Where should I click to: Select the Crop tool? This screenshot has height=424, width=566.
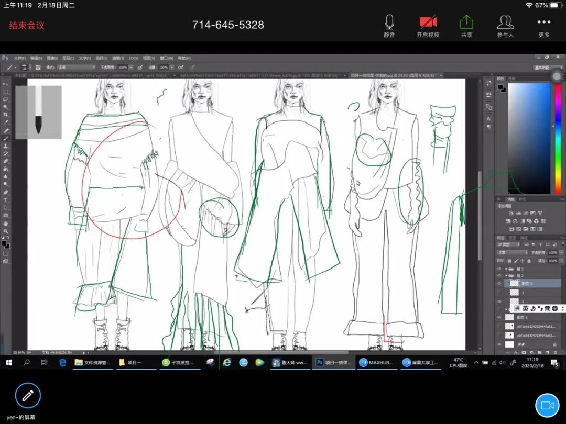tap(6, 115)
